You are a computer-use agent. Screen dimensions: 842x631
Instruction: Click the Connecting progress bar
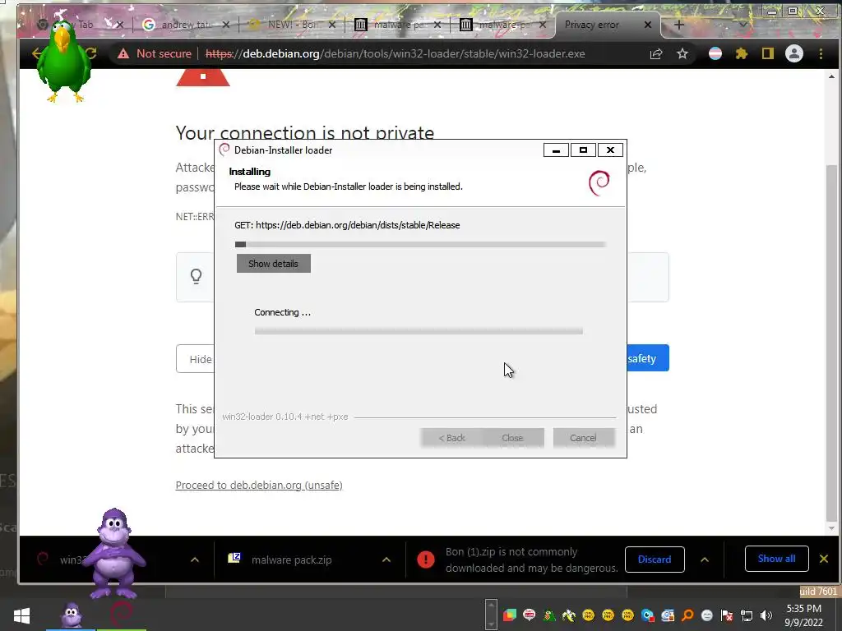click(419, 331)
